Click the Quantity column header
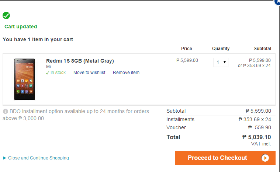This screenshot has width=280, height=172. (x=221, y=49)
